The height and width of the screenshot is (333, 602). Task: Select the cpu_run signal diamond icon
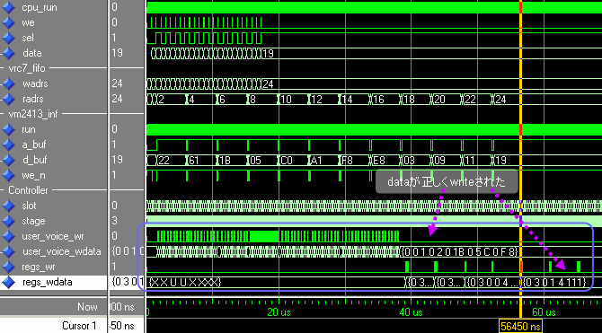coord(8,7)
